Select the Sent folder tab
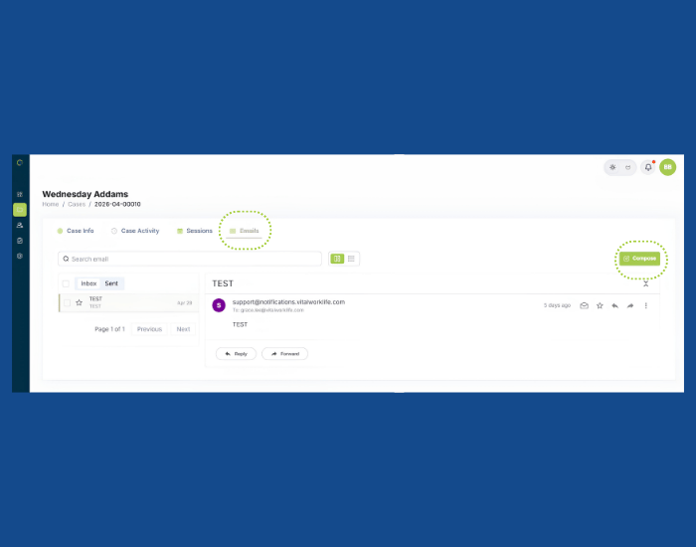This screenshot has width=696, height=547. 111,283
